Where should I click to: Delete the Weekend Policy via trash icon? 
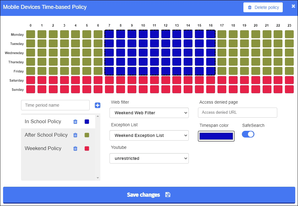[75, 149]
